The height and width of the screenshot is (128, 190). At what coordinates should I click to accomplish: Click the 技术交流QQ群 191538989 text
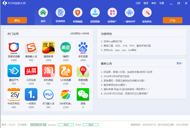click(173, 125)
